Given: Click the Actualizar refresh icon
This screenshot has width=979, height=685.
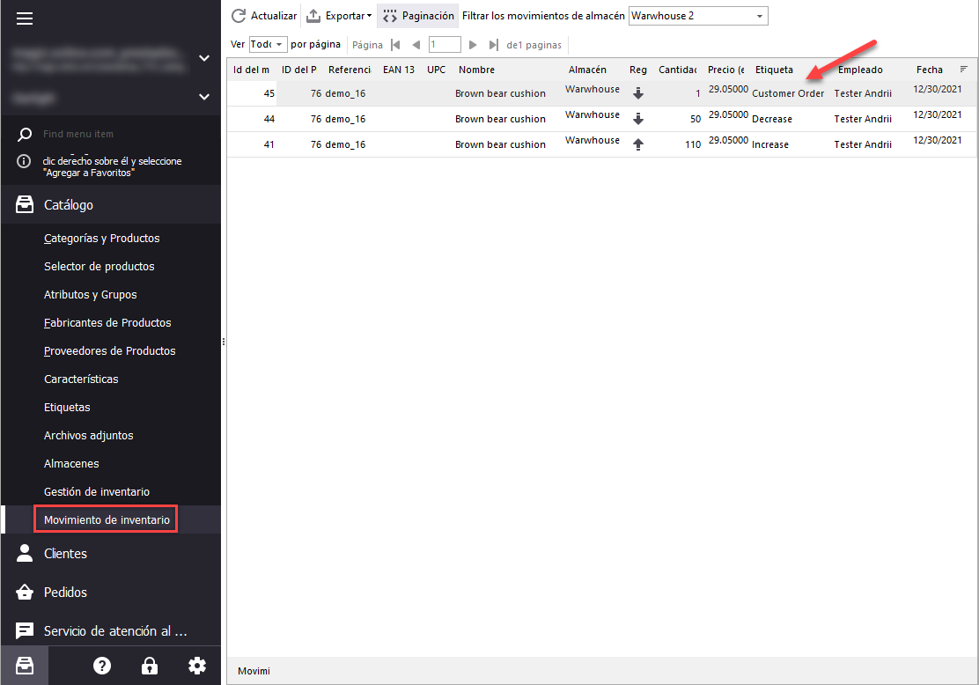Looking at the screenshot, I should pos(239,16).
